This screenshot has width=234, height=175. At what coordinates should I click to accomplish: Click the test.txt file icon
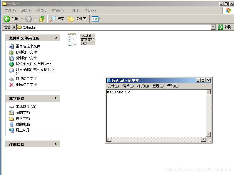pyautogui.click(x=72, y=39)
